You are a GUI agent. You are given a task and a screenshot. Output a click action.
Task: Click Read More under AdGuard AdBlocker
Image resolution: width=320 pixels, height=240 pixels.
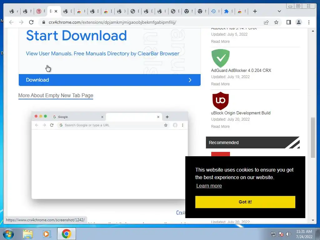click(220, 84)
